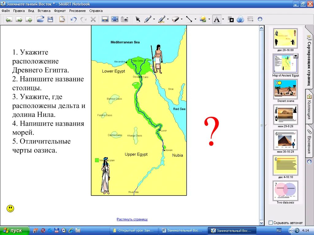Open the Формат menu
The image size is (314, 235).
click(x=60, y=11)
